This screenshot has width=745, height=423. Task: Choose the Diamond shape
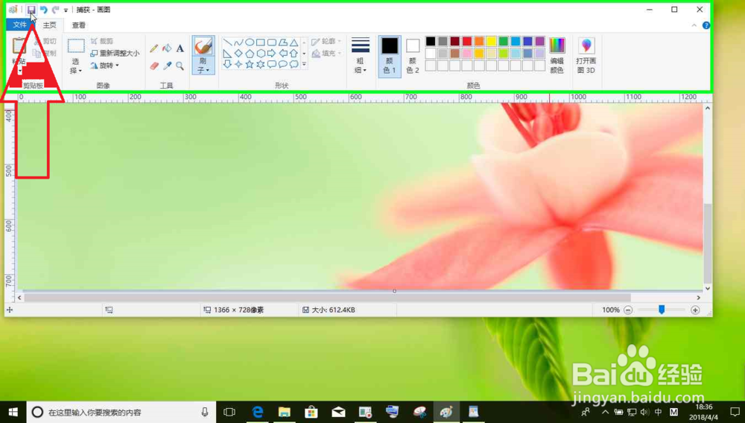[238, 53]
